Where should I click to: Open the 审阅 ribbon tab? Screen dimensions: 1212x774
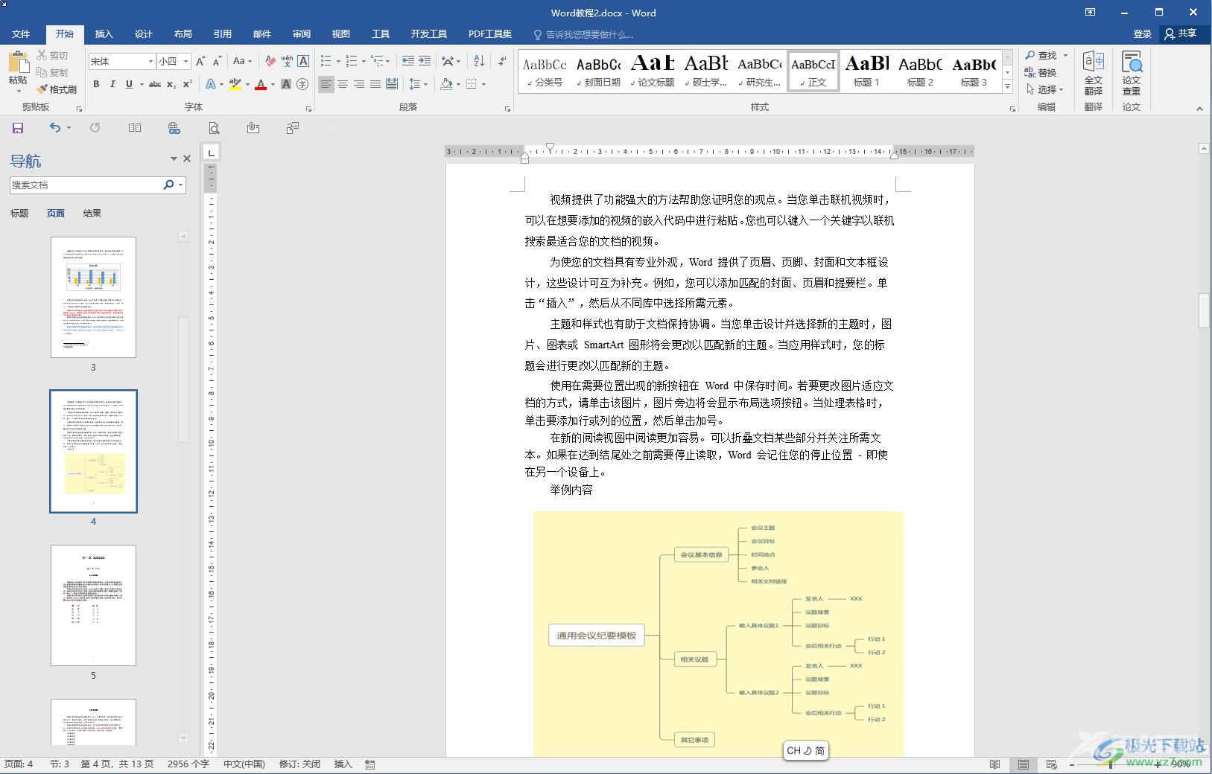click(x=302, y=34)
